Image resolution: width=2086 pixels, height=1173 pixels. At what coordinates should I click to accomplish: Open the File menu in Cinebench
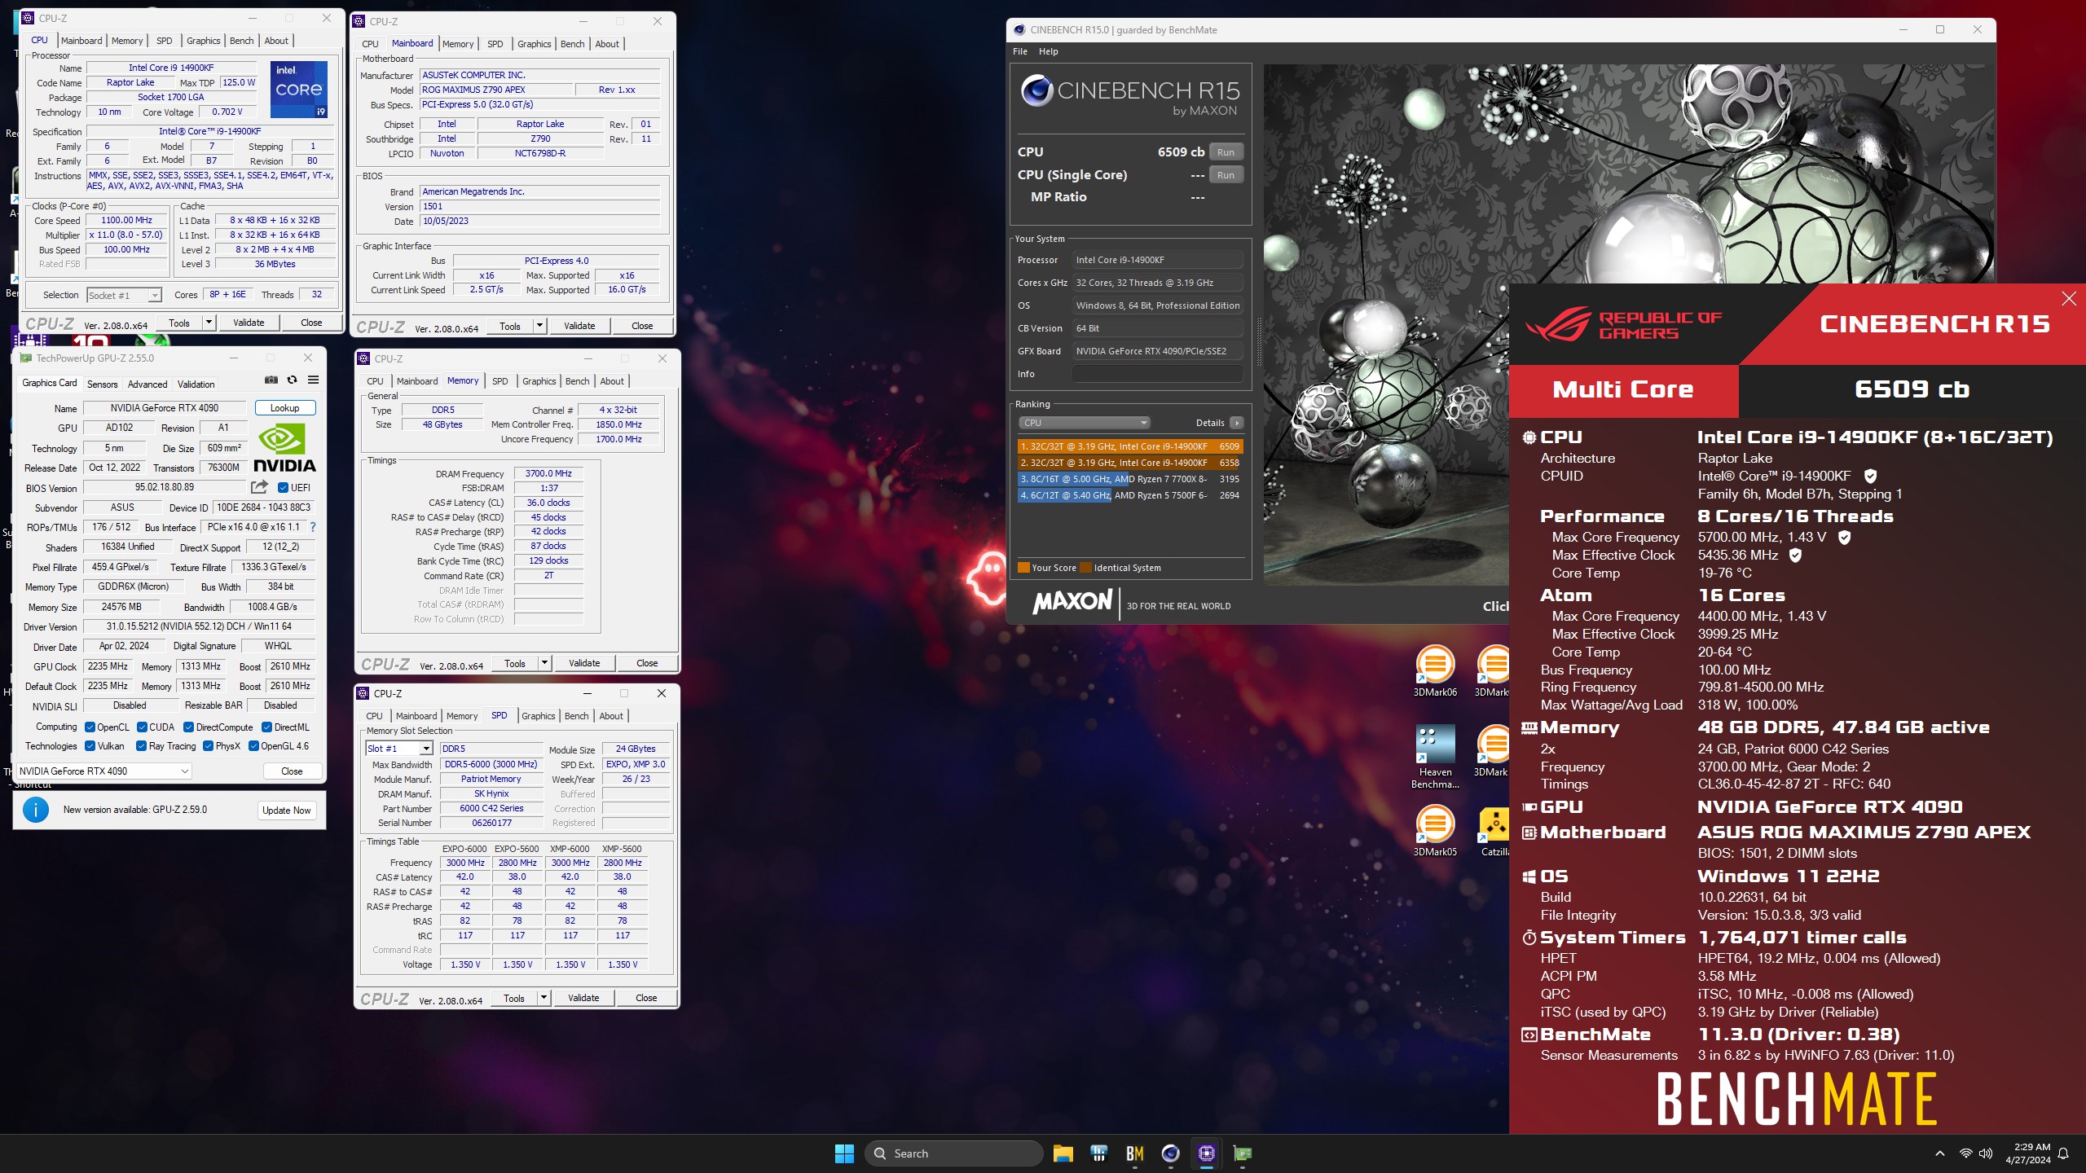(1020, 51)
